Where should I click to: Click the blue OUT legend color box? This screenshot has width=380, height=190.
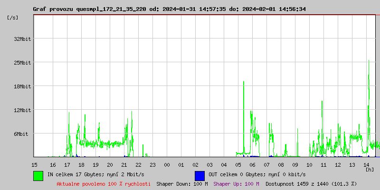coord(199,176)
